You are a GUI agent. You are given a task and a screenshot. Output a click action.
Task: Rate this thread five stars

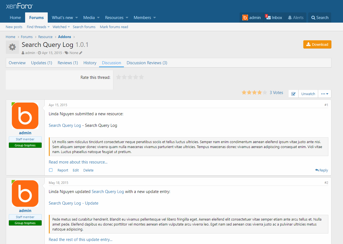[x=142, y=77]
